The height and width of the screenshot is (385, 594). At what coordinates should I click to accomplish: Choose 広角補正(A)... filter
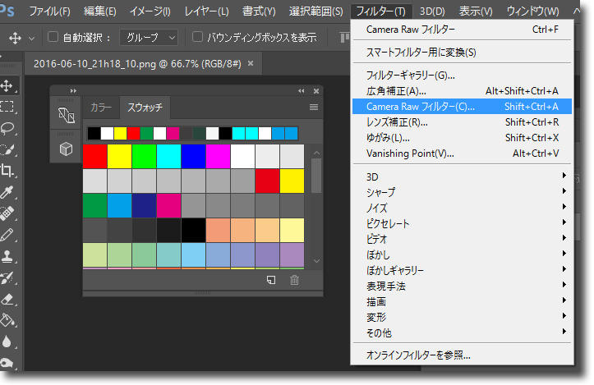coord(462,91)
